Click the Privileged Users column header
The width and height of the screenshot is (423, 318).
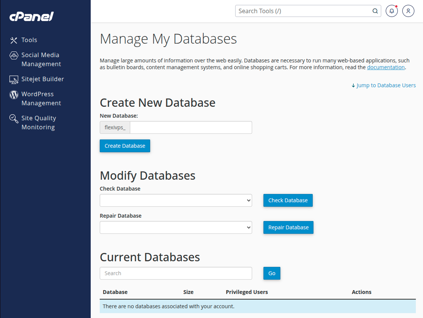(247, 292)
